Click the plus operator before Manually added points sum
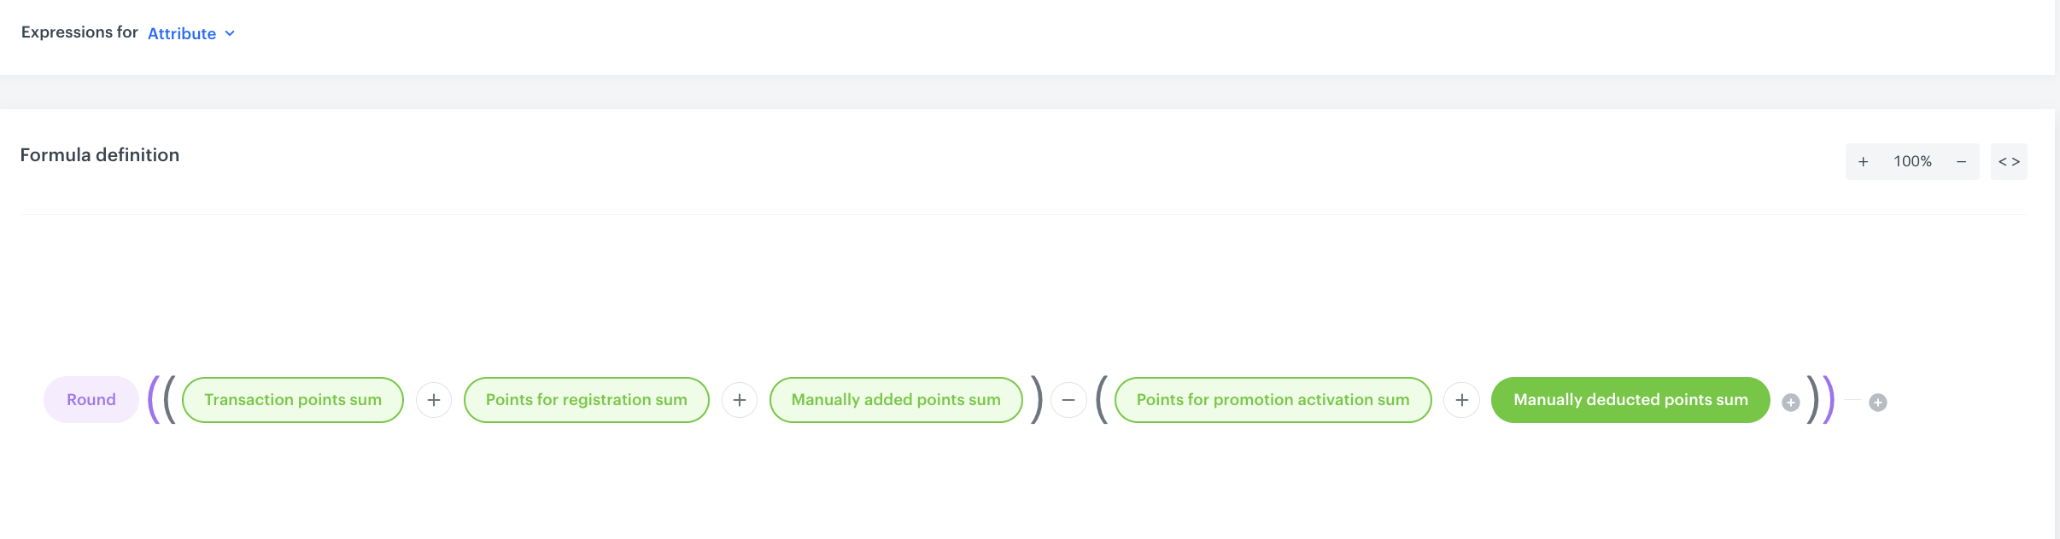Viewport: 2060px width, 539px height. [739, 399]
